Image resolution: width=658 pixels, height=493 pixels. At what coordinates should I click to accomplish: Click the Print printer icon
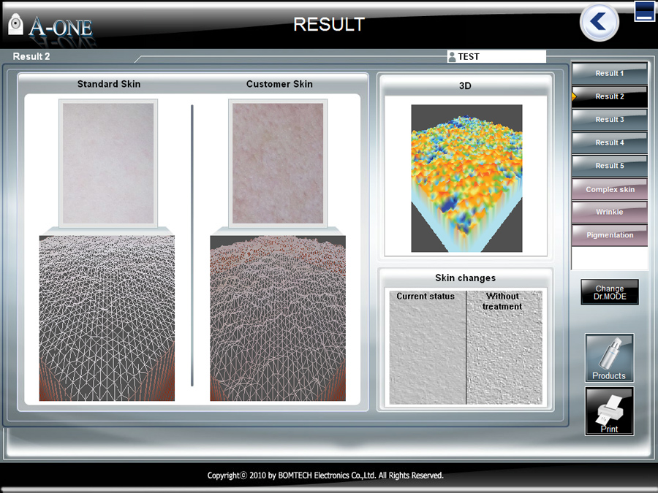[609, 411]
